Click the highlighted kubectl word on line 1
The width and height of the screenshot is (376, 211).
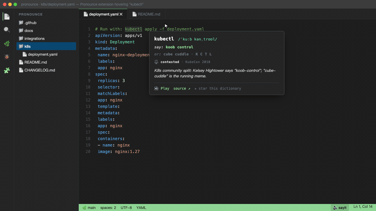point(133,29)
